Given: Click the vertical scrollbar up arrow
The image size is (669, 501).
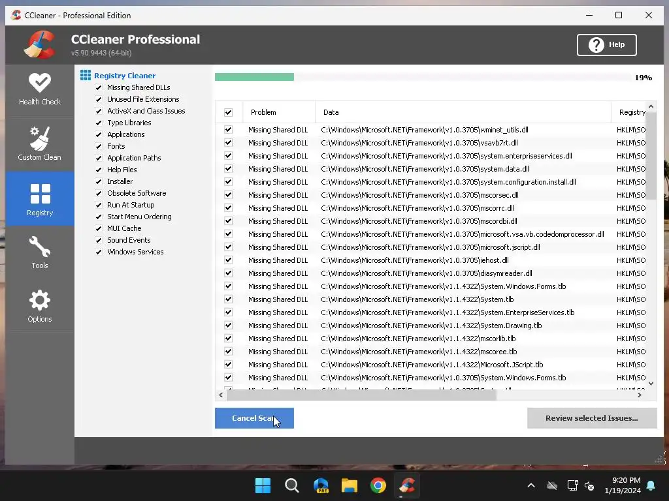Looking at the screenshot, I should 651,106.
